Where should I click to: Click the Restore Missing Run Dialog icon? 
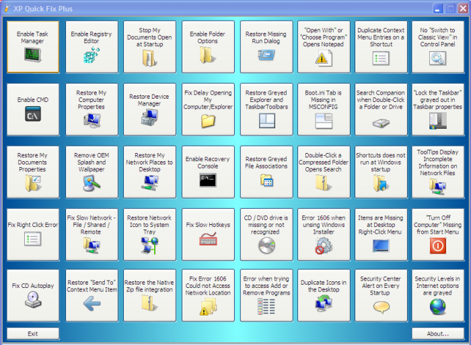tap(266, 55)
